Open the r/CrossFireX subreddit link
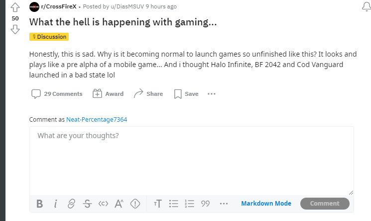Viewport: 371px width, 221px height. [x=55, y=7]
